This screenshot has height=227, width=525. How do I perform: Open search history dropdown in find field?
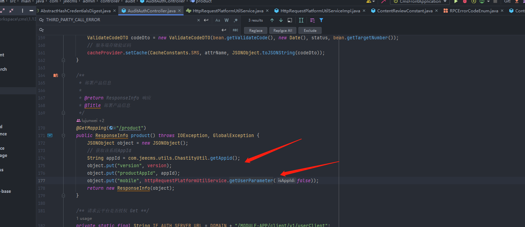(41, 20)
